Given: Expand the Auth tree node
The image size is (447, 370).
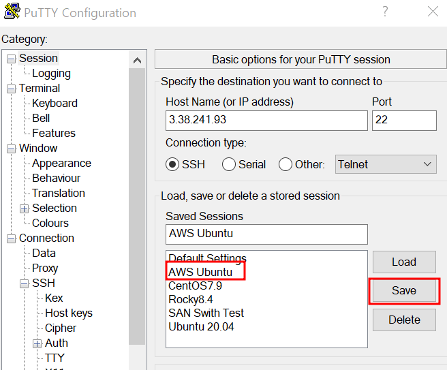Looking at the screenshot, I should click(x=37, y=343).
